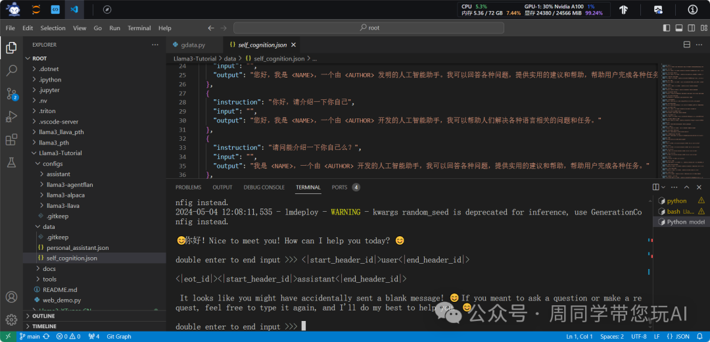Synchronize changes icon in status bar
The height and width of the screenshot is (342, 710).
tap(46, 337)
